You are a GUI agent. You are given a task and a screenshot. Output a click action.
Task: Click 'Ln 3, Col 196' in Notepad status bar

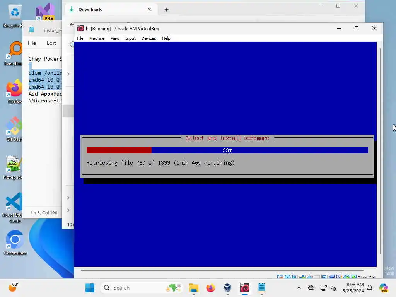coord(44,213)
